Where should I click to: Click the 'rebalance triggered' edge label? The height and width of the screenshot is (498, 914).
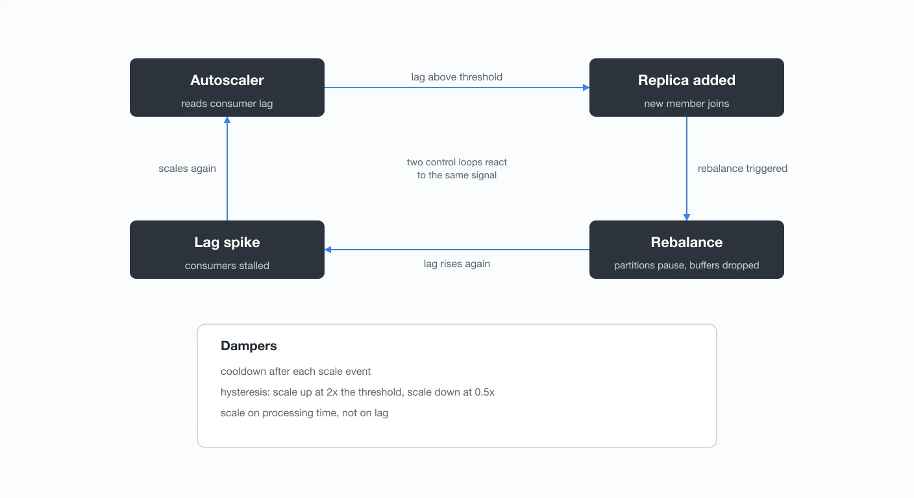click(x=743, y=169)
